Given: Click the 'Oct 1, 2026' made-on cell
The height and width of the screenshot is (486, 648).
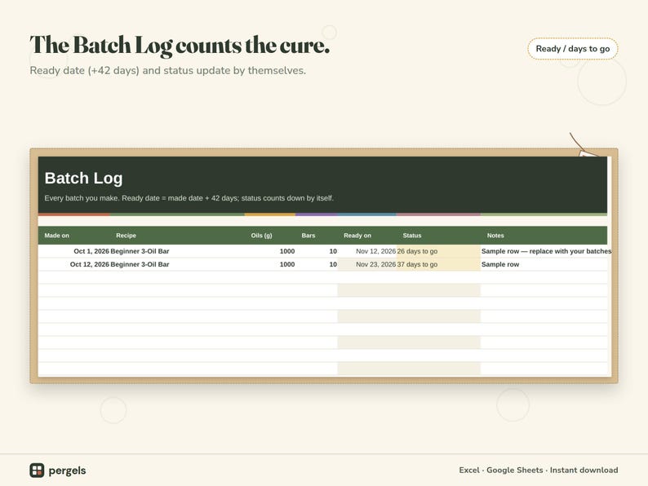Looking at the screenshot, I should point(74,251).
